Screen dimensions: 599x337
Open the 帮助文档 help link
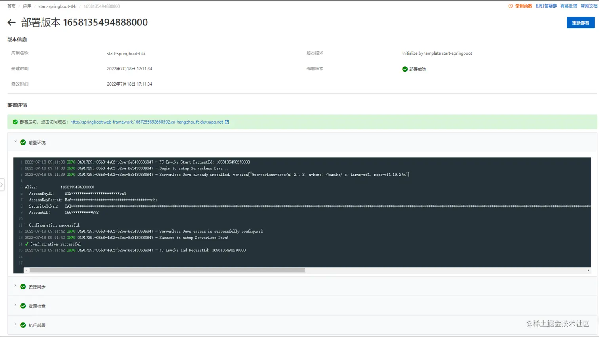click(588, 6)
